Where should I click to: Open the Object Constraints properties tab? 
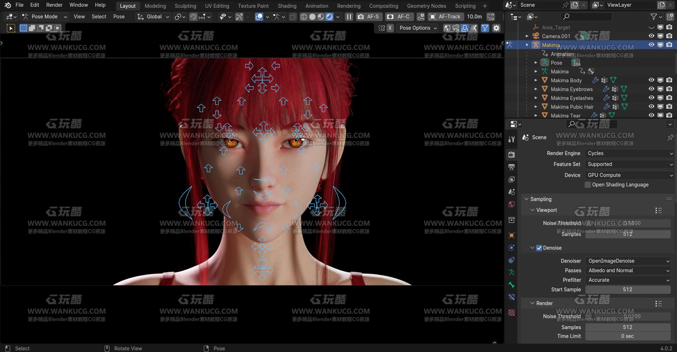[x=511, y=260]
